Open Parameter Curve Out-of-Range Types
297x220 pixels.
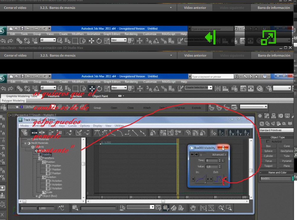pos(170,133)
